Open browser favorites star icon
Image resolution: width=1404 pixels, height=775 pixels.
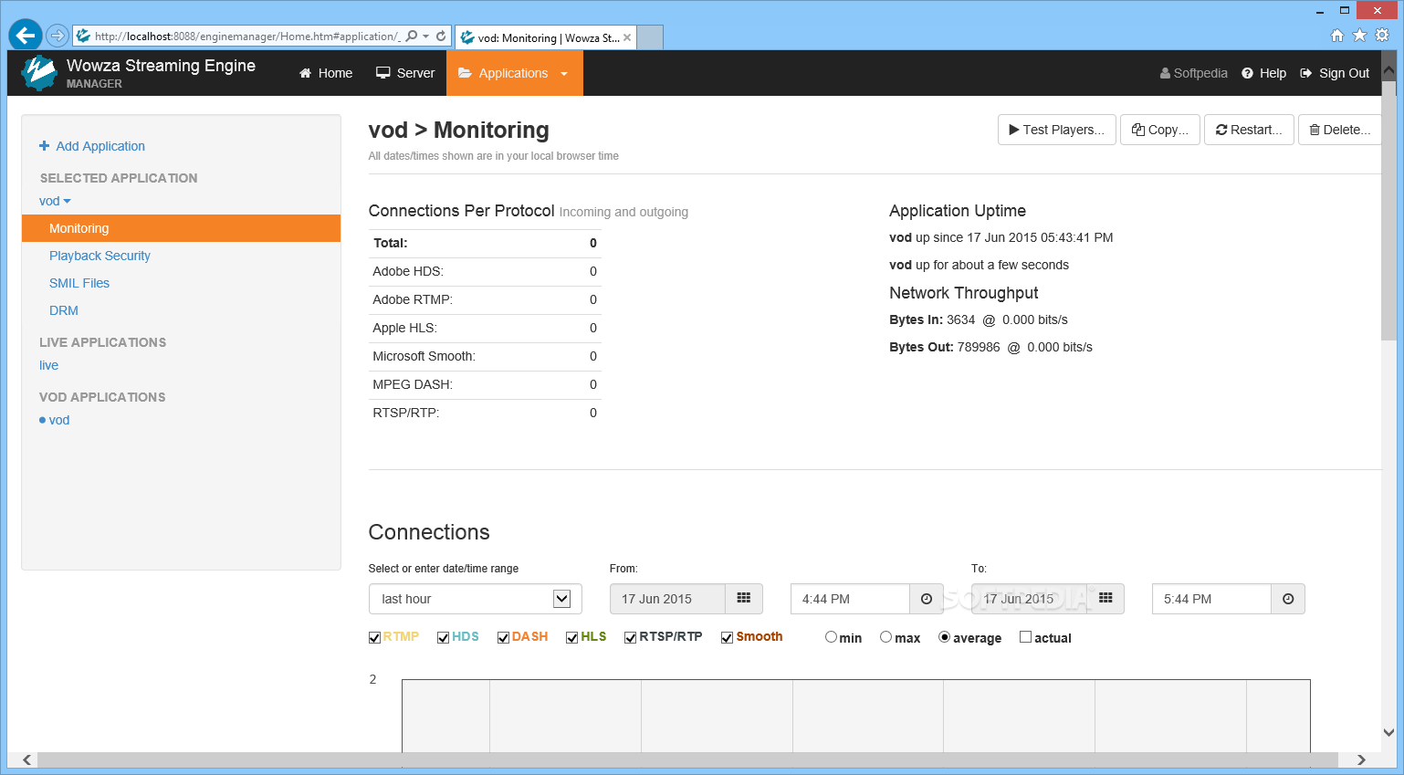tap(1359, 36)
